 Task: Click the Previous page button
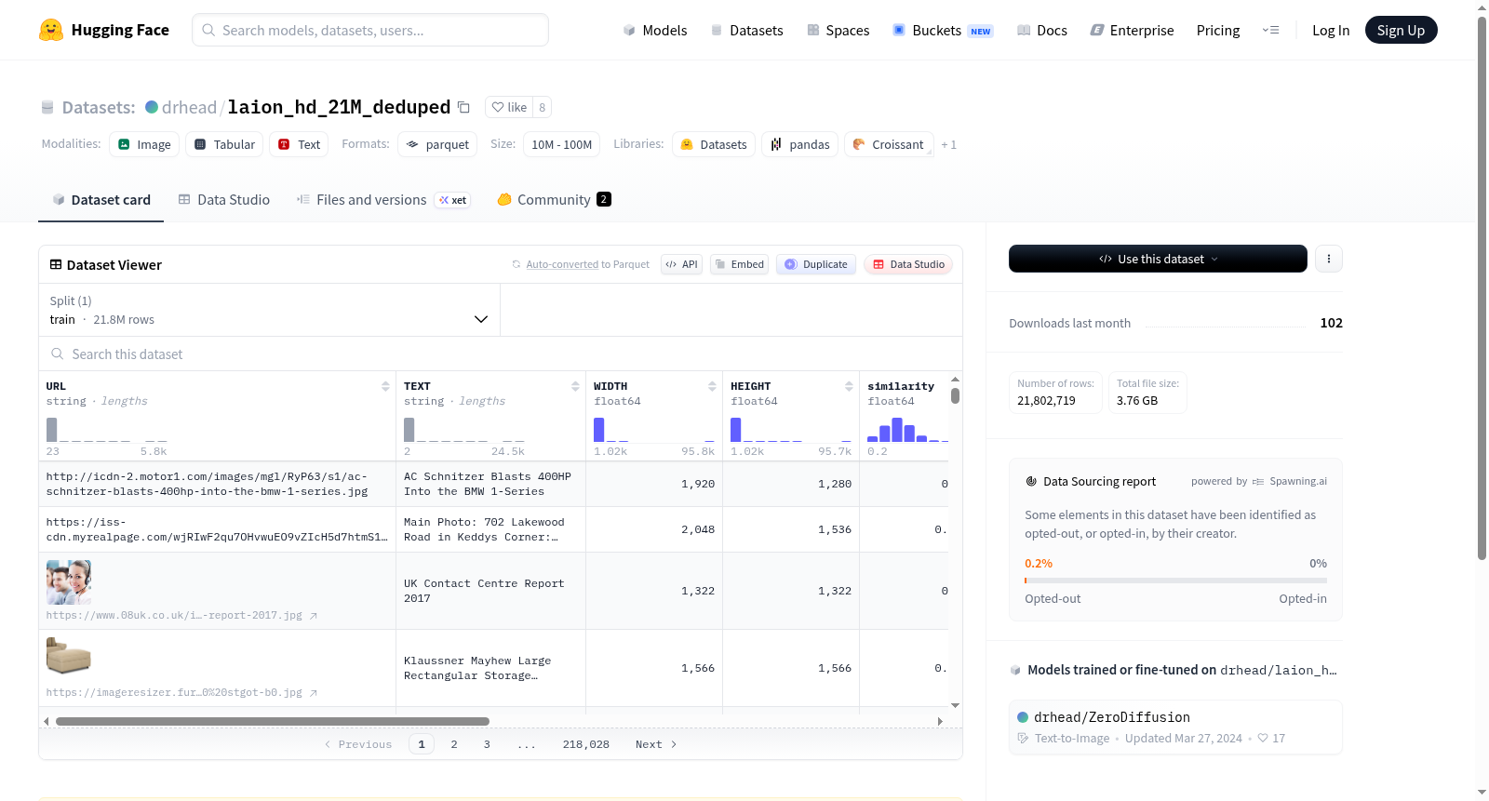[358, 744]
